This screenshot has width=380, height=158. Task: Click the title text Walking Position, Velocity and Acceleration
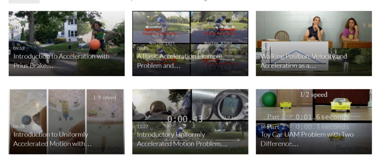tap(304, 61)
